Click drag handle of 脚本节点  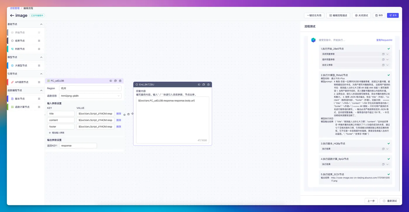[39, 99]
